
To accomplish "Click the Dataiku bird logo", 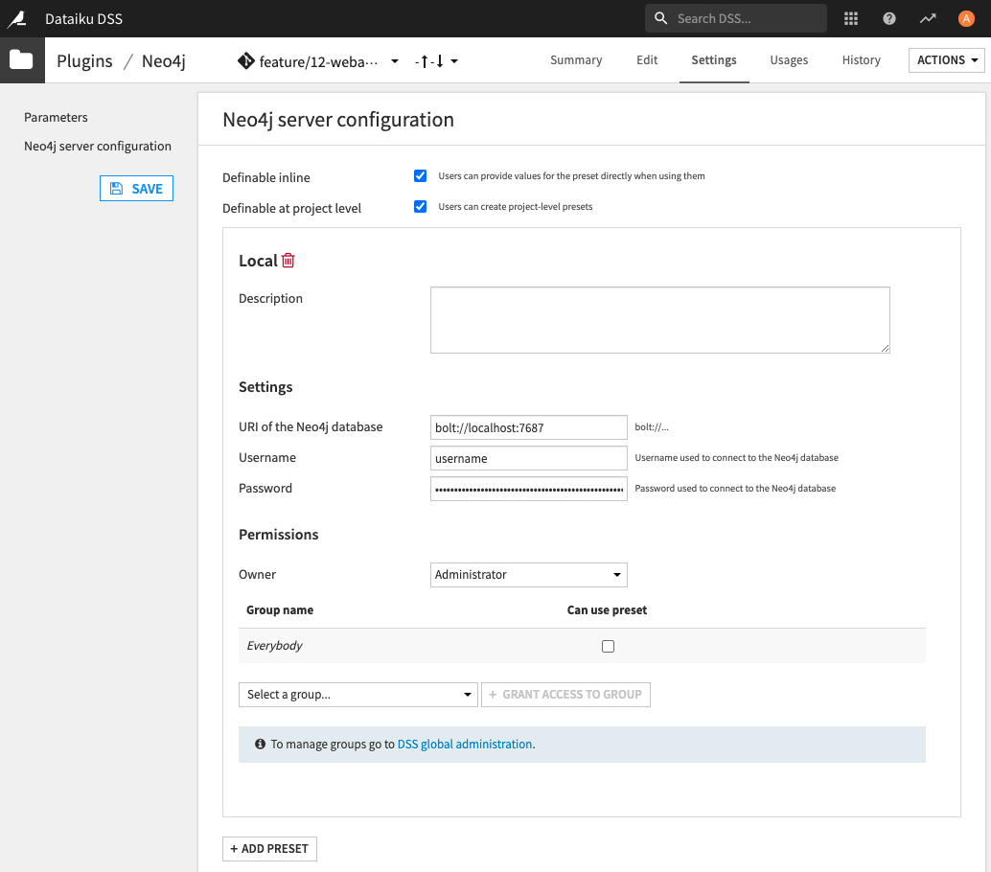I will click(x=17, y=19).
